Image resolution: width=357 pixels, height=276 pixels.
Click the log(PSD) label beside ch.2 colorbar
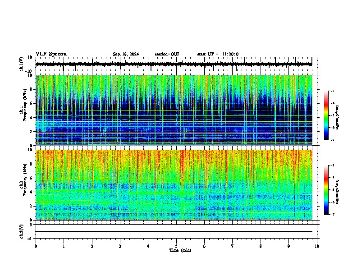pyautogui.click(x=337, y=192)
